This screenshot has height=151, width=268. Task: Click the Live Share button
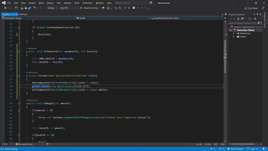(251, 8)
